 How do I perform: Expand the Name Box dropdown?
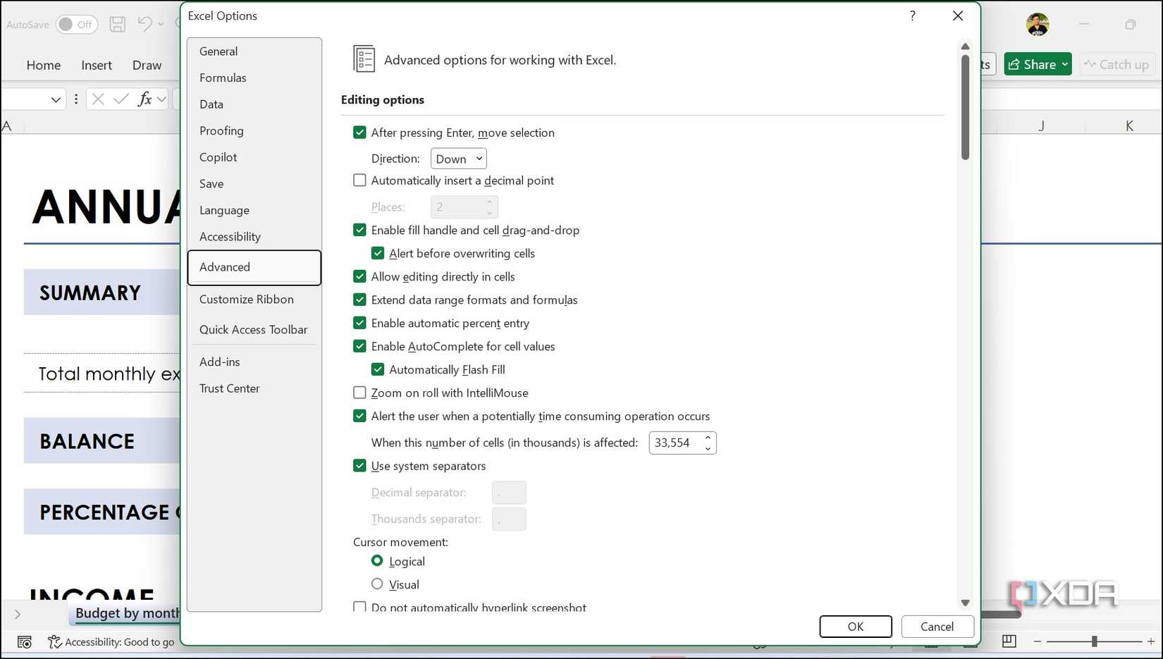tap(56, 99)
